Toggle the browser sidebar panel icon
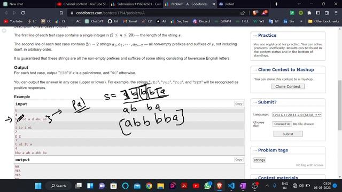 click(318, 13)
